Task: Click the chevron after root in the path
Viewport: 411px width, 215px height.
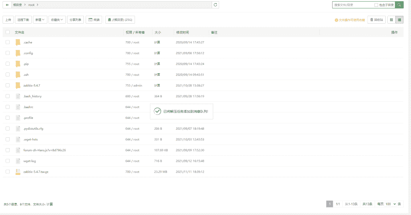Action: tap(37, 5)
